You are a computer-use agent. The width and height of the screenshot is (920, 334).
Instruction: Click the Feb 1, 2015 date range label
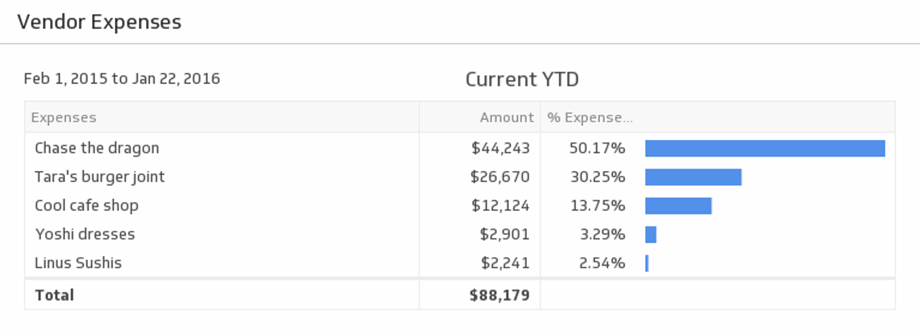[122, 78]
